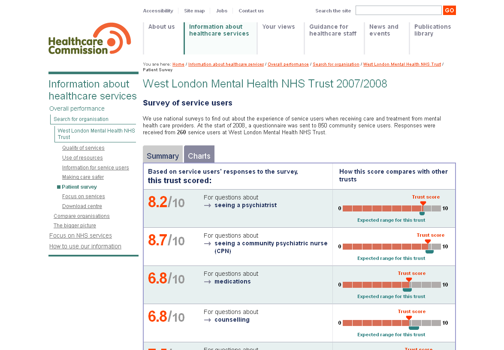Click the Healthcare Commission logo
Viewport: 504px width, 350px height.
point(89,39)
